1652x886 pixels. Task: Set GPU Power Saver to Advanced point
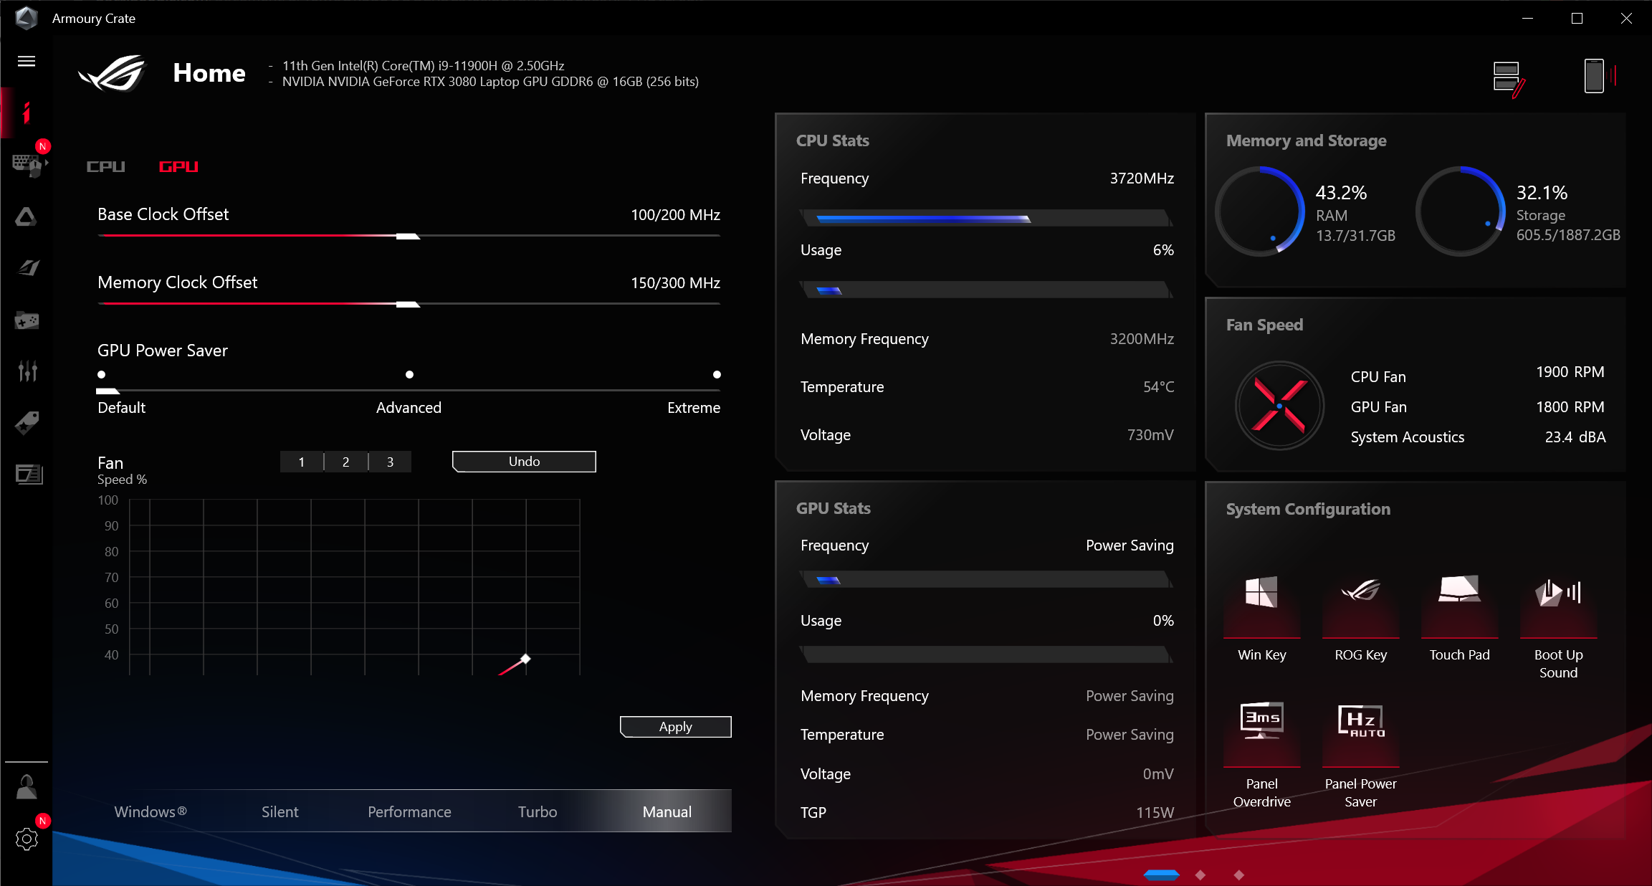tap(409, 374)
